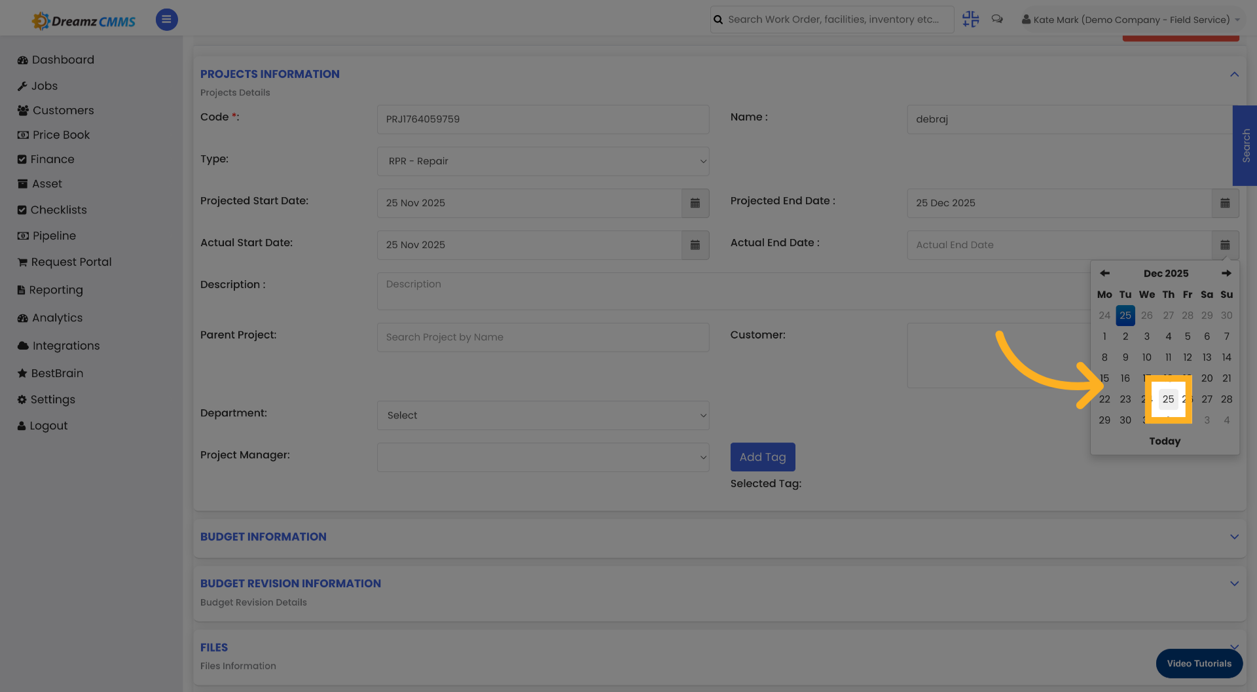This screenshot has height=692, width=1257.
Task: Click Actual End Date calendar icon
Action: [1225, 245]
